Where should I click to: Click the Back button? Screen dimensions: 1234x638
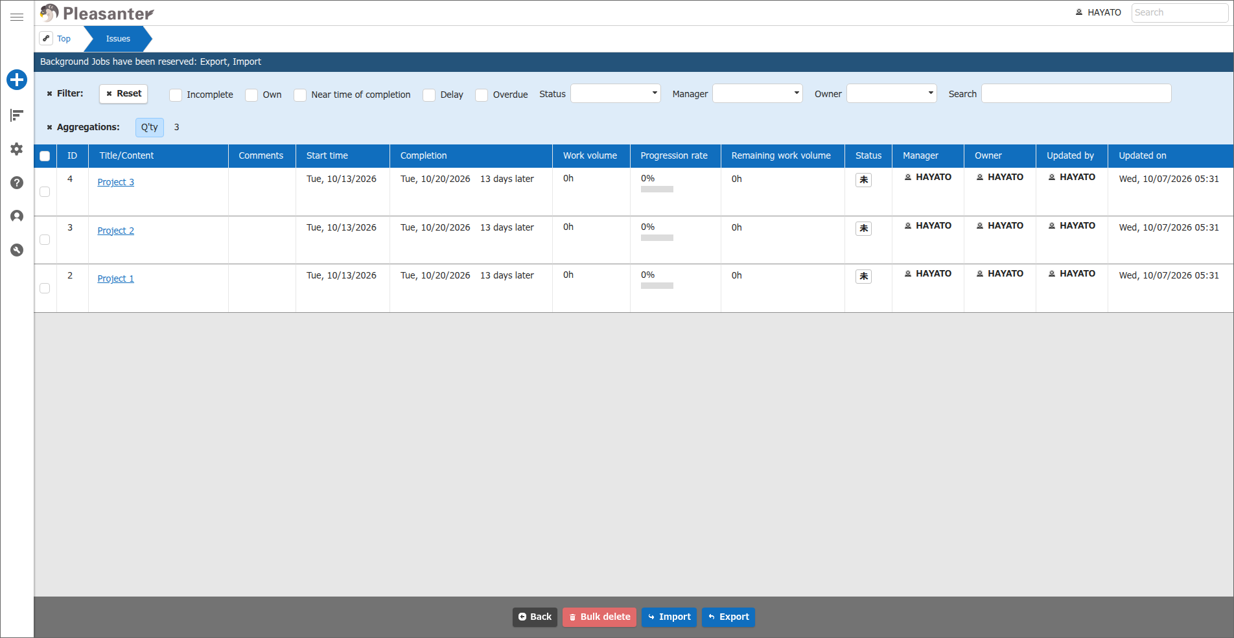pos(535,617)
